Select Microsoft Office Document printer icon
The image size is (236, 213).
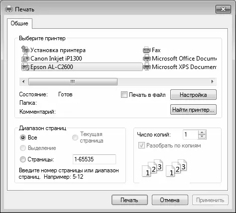point(147,58)
